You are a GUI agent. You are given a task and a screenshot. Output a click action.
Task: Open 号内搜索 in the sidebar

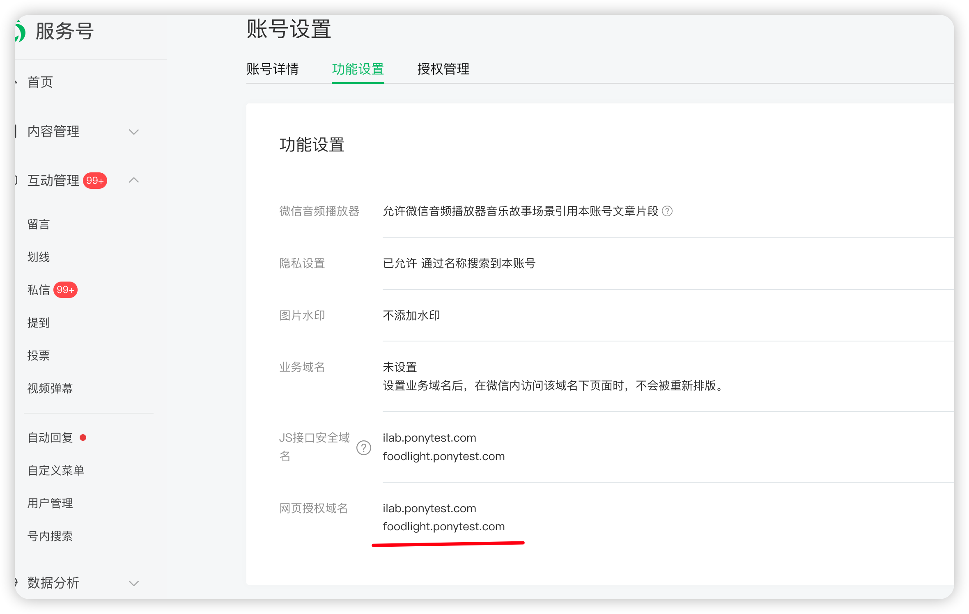click(x=50, y=536)
